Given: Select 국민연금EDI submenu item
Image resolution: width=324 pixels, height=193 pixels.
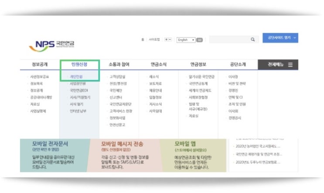Looking at the screenshot, I should click(x=79, y=90).
